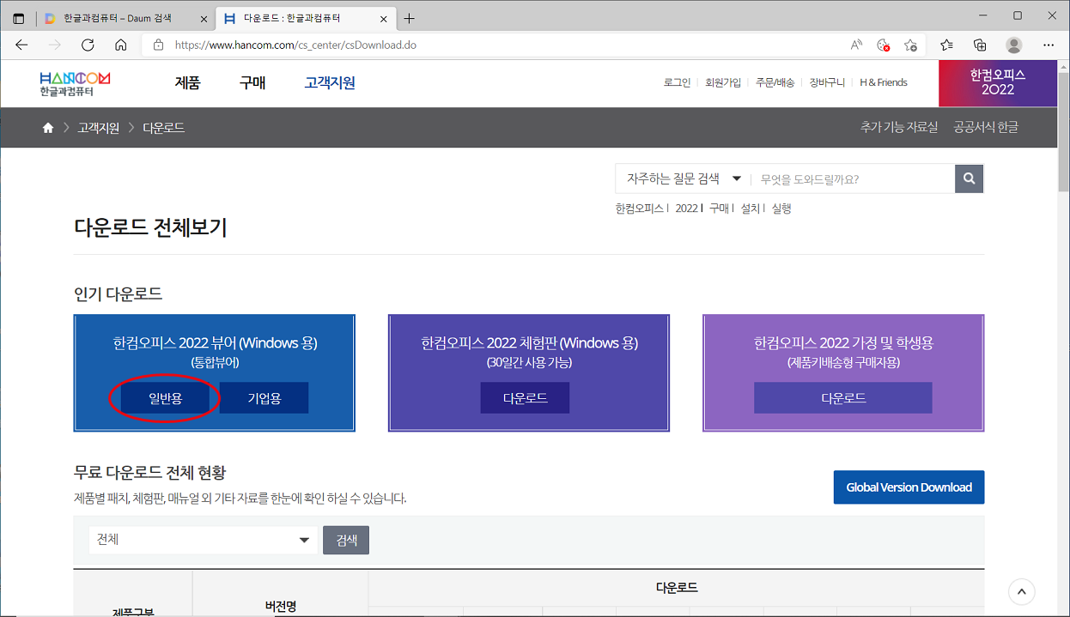Download viewer 기업용 version
This screenshot has height=617, width=1070.
[264, 398]
